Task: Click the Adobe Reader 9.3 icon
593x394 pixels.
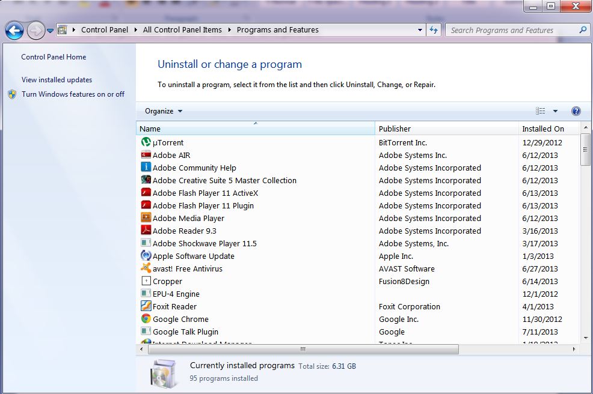Action: [146, 230]
